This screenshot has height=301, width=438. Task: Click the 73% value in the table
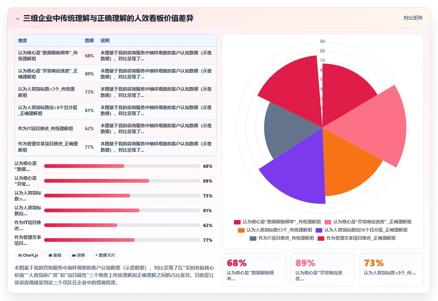pyautogui.click(x=89, y=92)
